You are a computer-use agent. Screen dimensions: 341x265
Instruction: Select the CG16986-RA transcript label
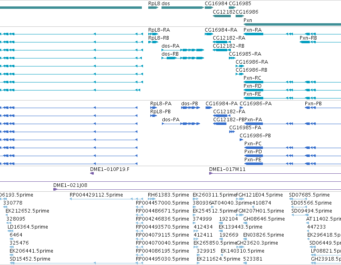(252, 62)
